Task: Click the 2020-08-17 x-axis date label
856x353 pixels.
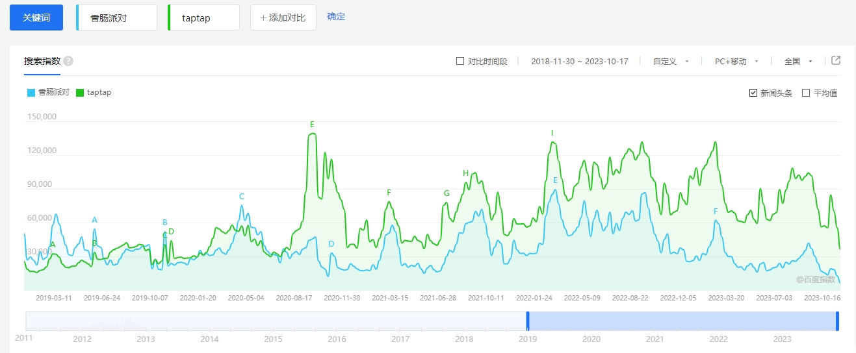Action: tap(294, 298)
